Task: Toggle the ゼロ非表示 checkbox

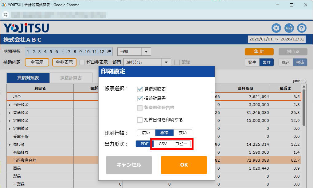Action: coord(82,62)
